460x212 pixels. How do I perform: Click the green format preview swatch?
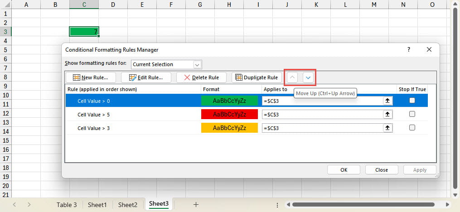point(229,101)
